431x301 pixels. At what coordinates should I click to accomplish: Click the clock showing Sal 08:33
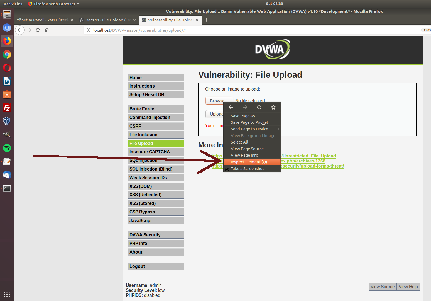[274, 4]
